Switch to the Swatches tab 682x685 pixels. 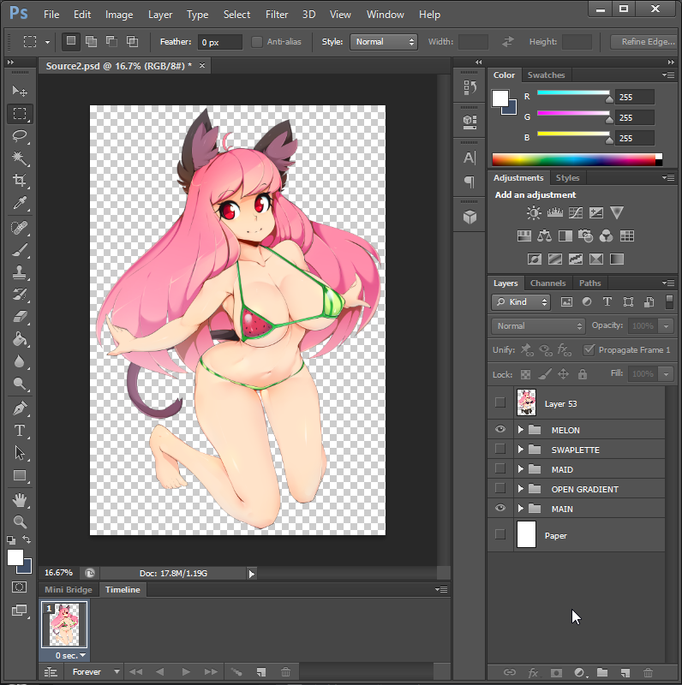coord(546,75)
